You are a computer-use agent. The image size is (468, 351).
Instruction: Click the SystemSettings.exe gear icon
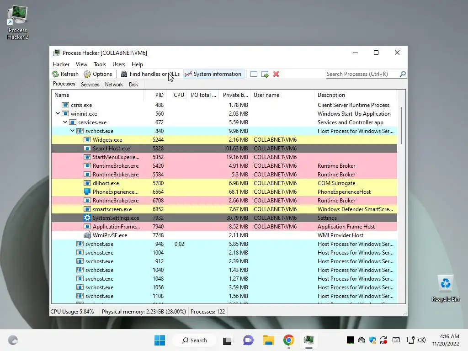[87, 218]
